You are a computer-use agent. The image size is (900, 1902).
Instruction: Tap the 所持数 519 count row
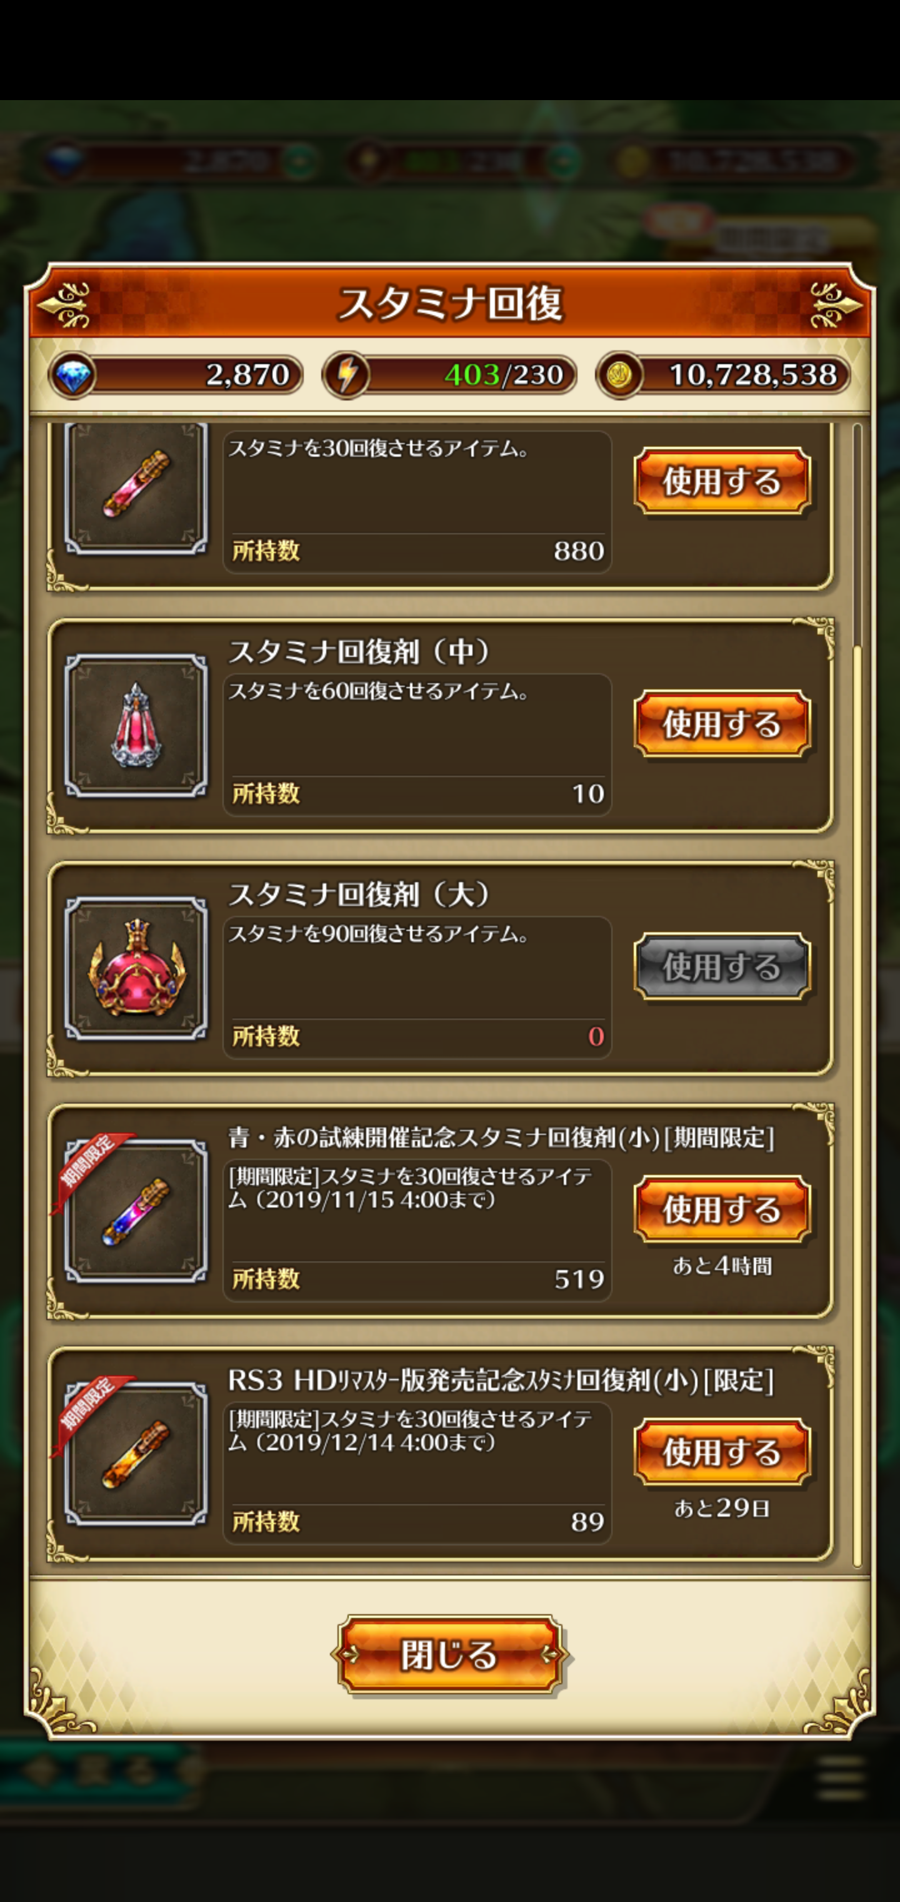[417, 1279]
